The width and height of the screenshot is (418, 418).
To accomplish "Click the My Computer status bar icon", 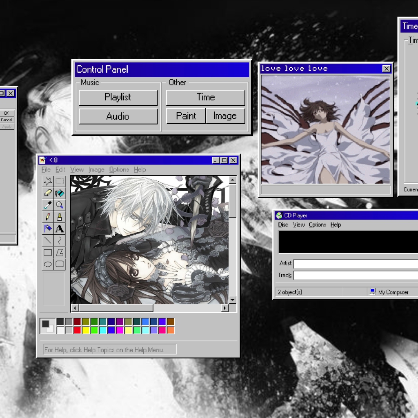I will [x=372, y=292].
